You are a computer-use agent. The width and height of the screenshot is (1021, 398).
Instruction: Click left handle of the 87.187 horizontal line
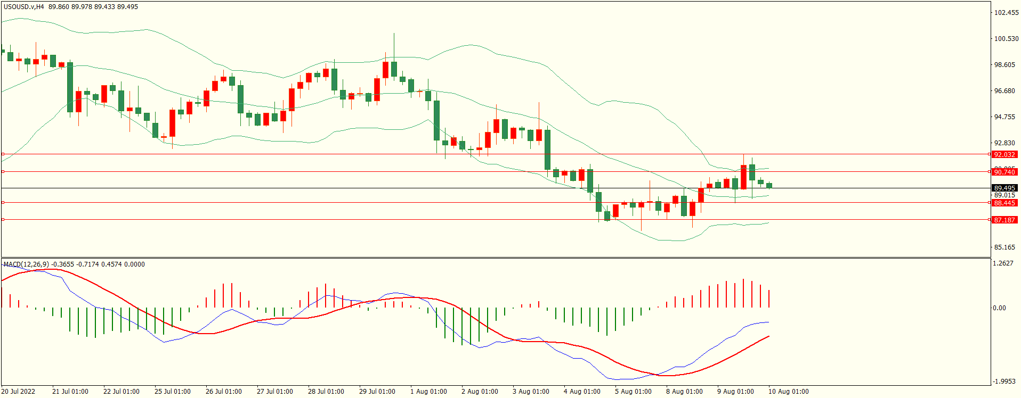[x=3, y=220]
